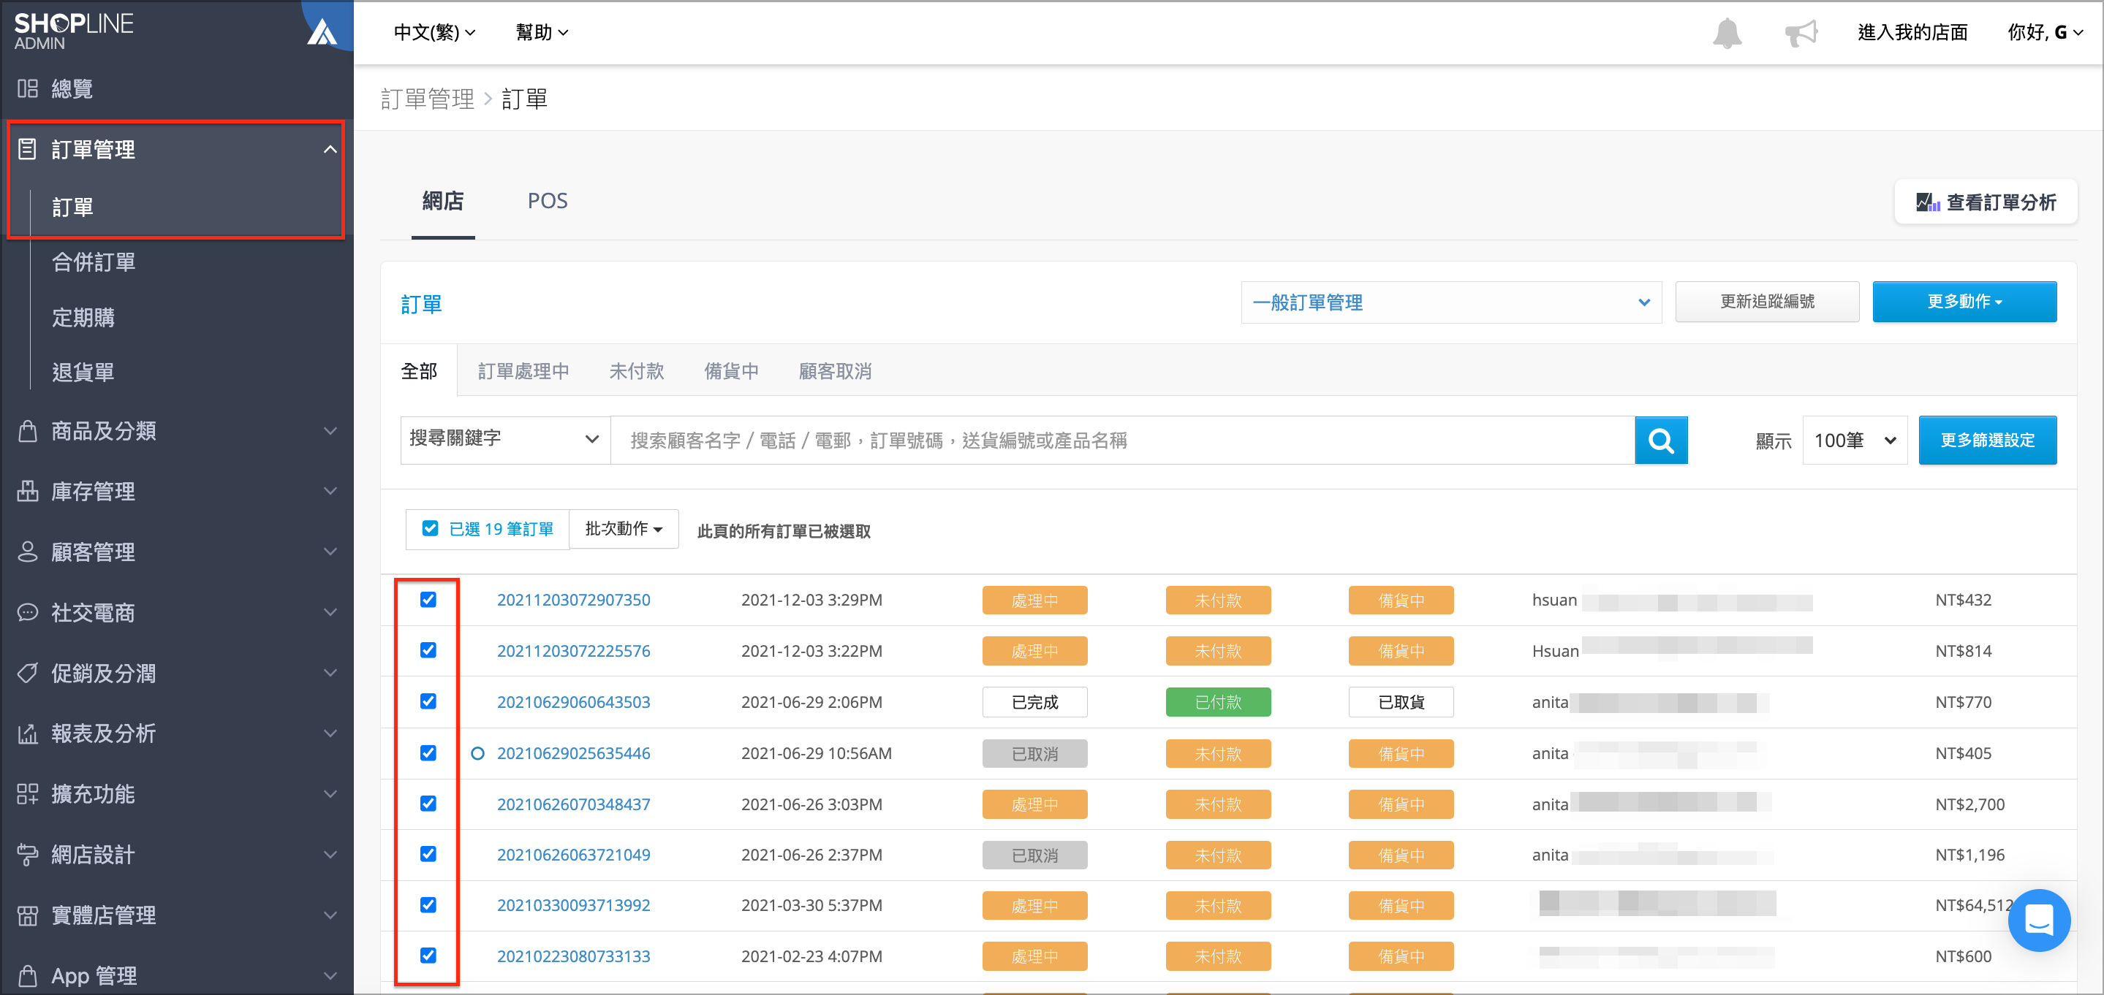Select the 網店 tab
Image resolution: width=2104 pixels, height=995 pixels.
click(x=443, y=202)
